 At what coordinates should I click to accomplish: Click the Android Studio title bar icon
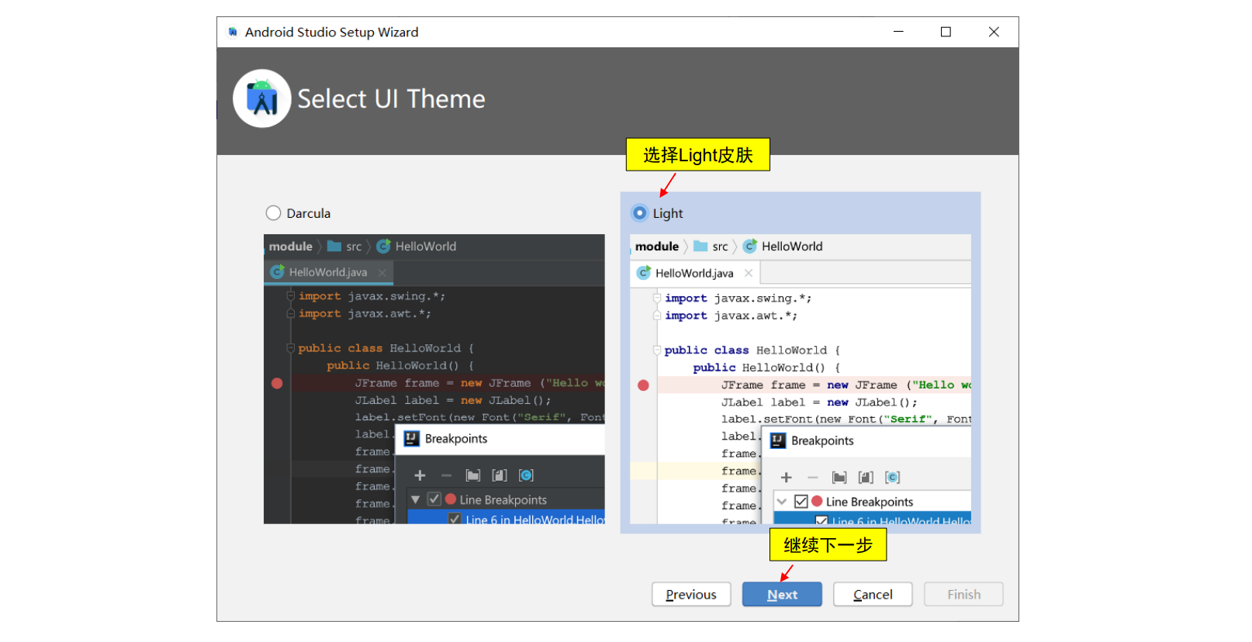(233, 32)
